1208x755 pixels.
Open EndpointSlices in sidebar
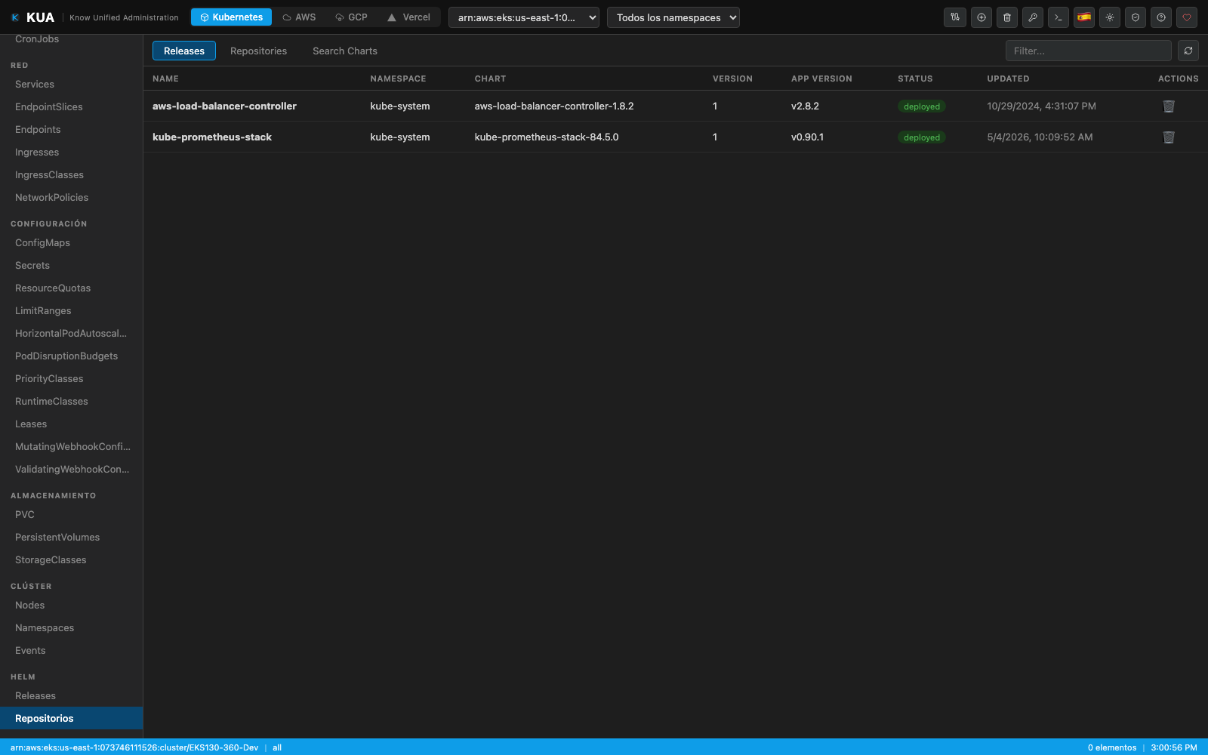72,107
